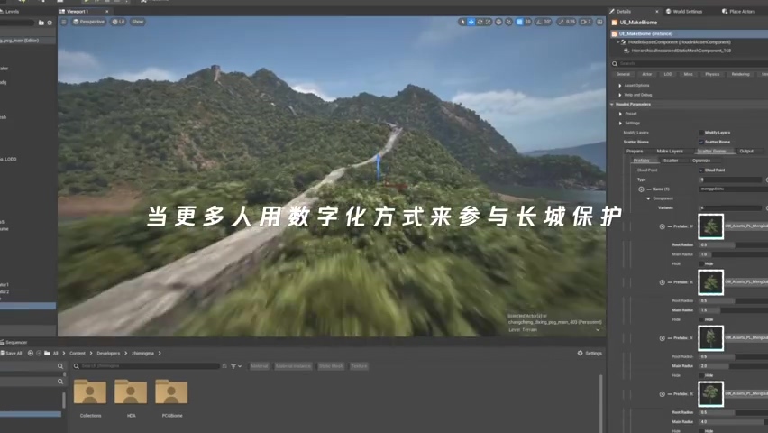Open the Collections folder

90,395
